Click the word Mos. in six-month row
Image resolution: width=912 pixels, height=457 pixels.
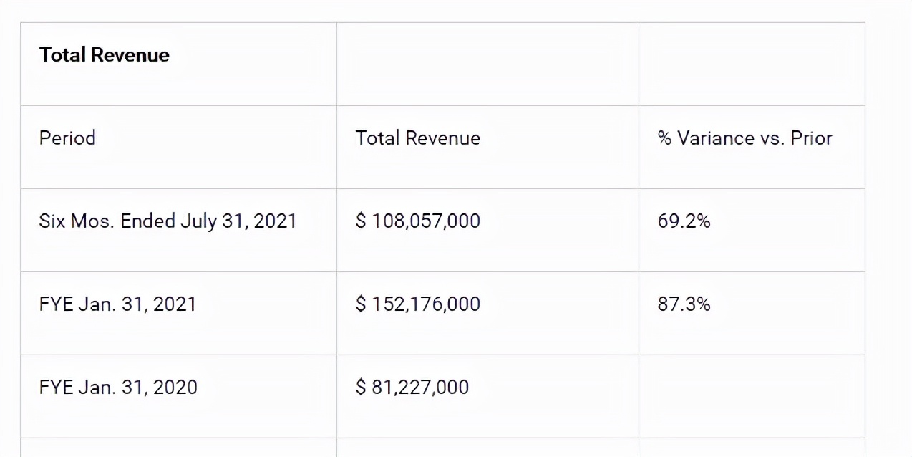pyautogui.click(x=93, y=221)
